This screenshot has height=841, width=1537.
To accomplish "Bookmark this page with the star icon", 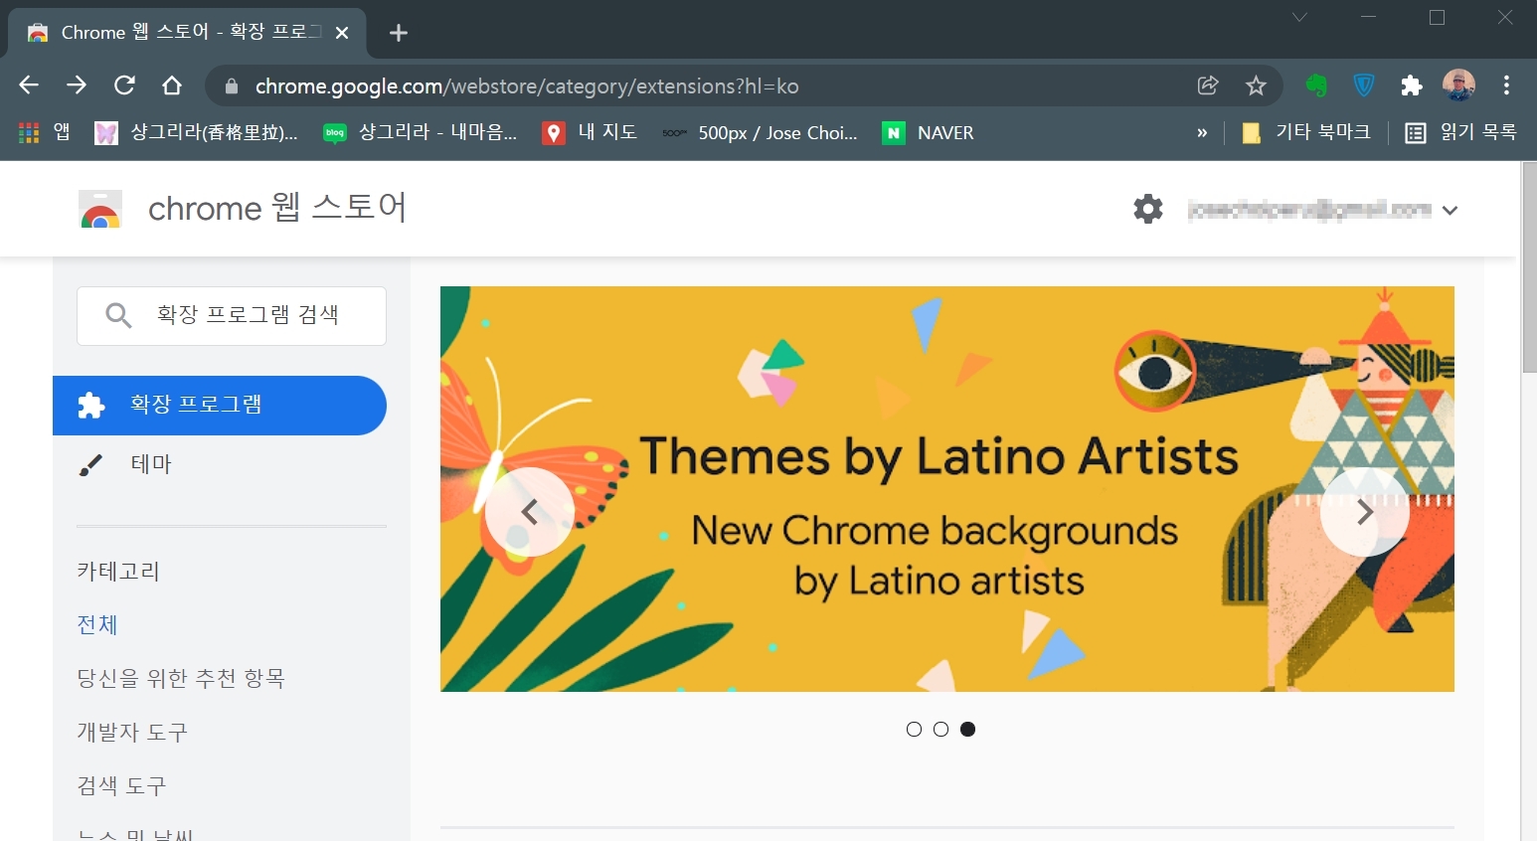I will [x=1256, y=85].
